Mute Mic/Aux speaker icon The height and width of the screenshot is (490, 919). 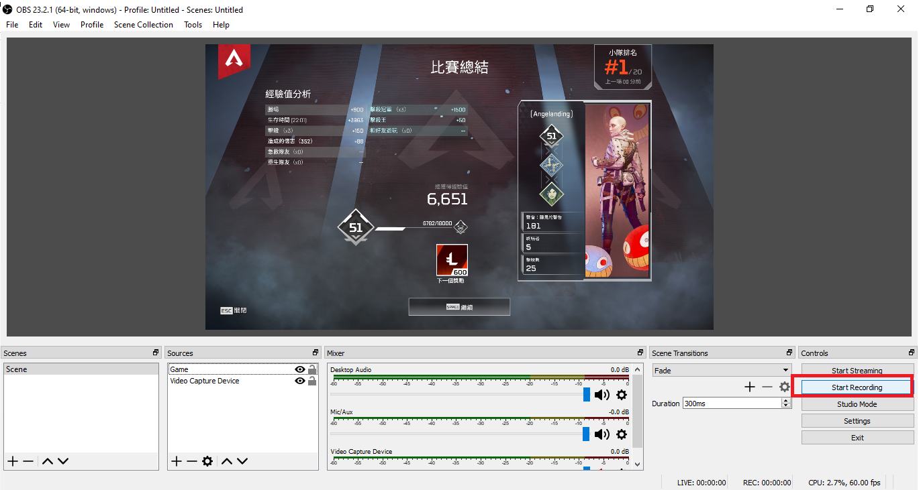coord(602,434)
